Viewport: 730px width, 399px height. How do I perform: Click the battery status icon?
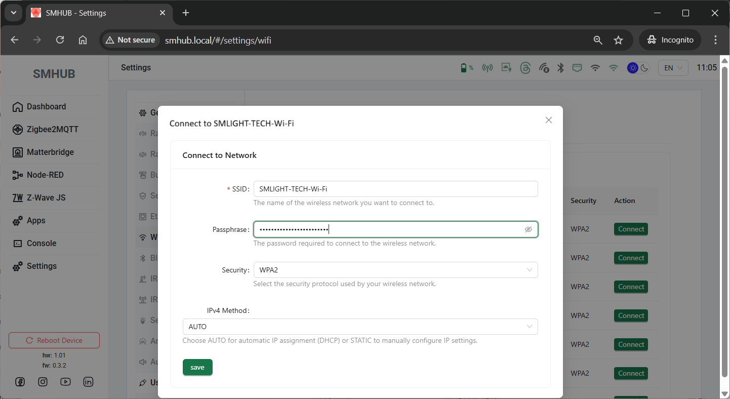click(463, 68)
